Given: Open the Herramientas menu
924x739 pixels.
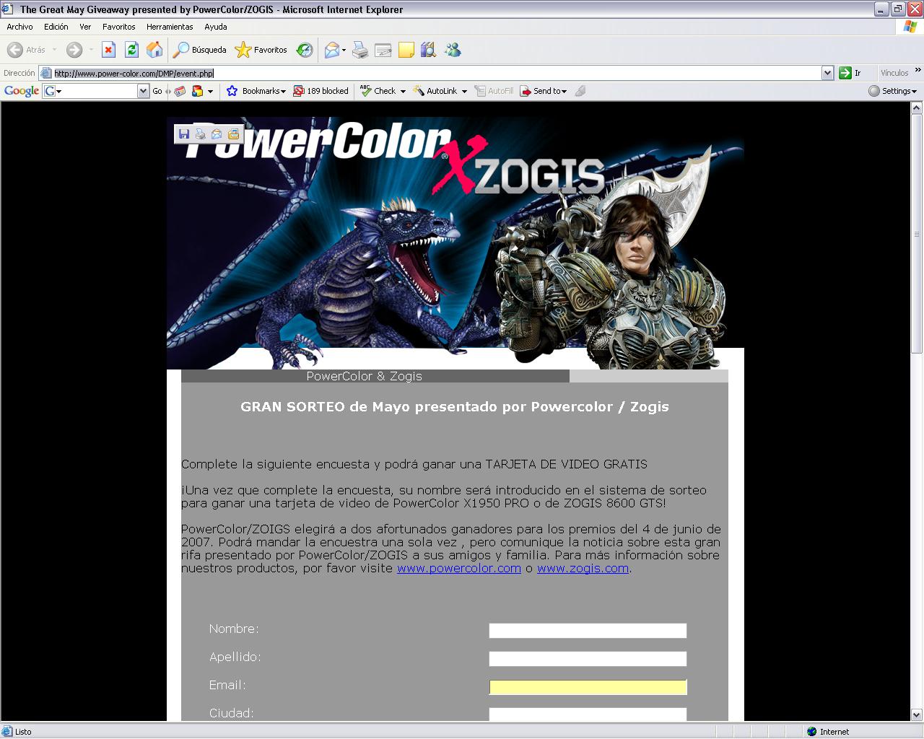Looking at the screenshot, I should [x=170, y=27].
